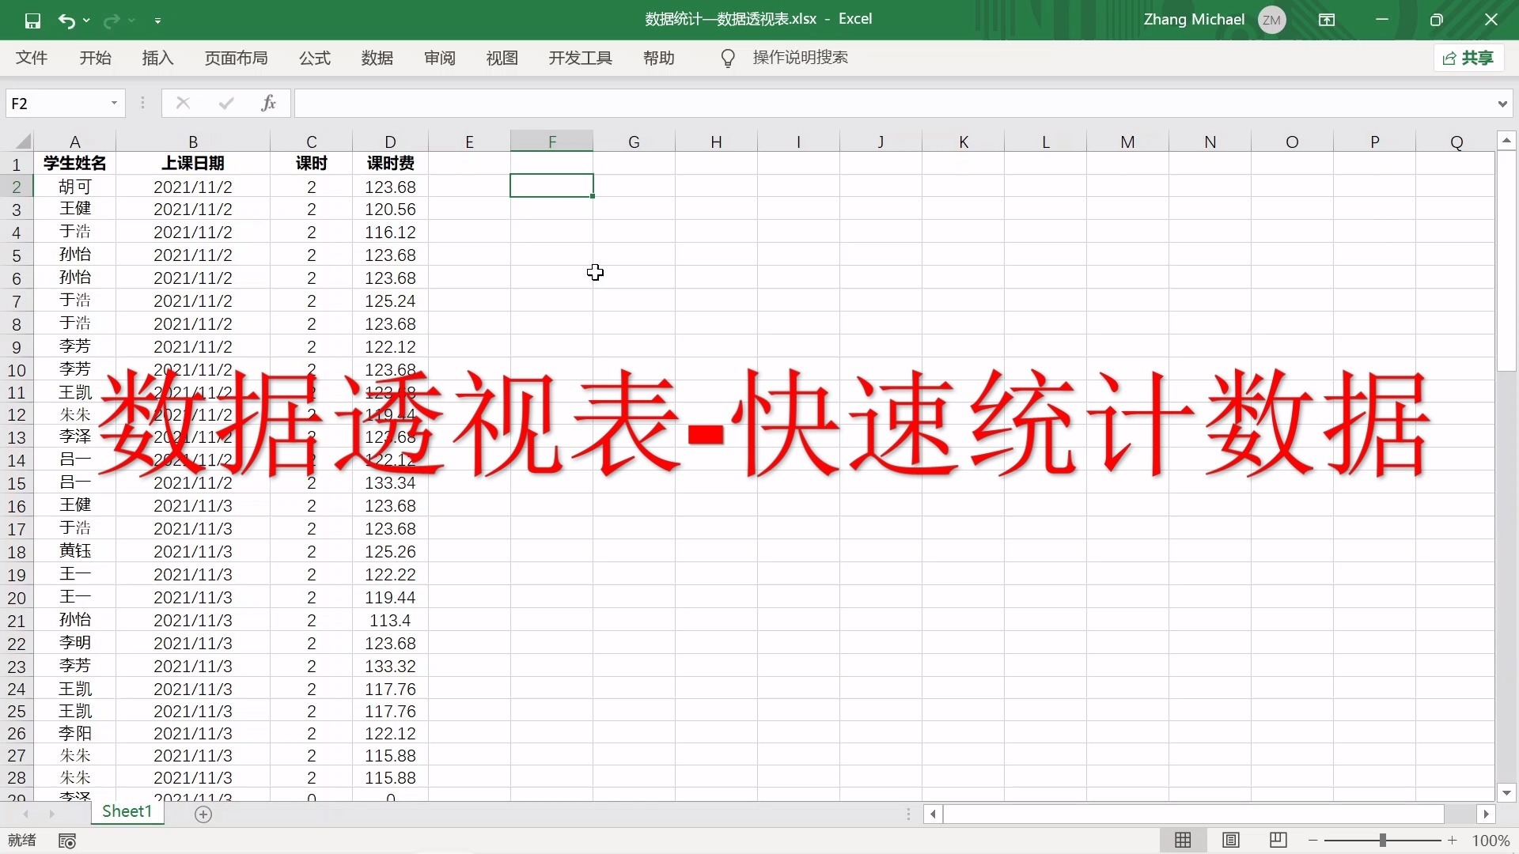1519x854 pixels.
Task: Switch to the 插入 ribbon tab
Action: (x=157, y=58)
